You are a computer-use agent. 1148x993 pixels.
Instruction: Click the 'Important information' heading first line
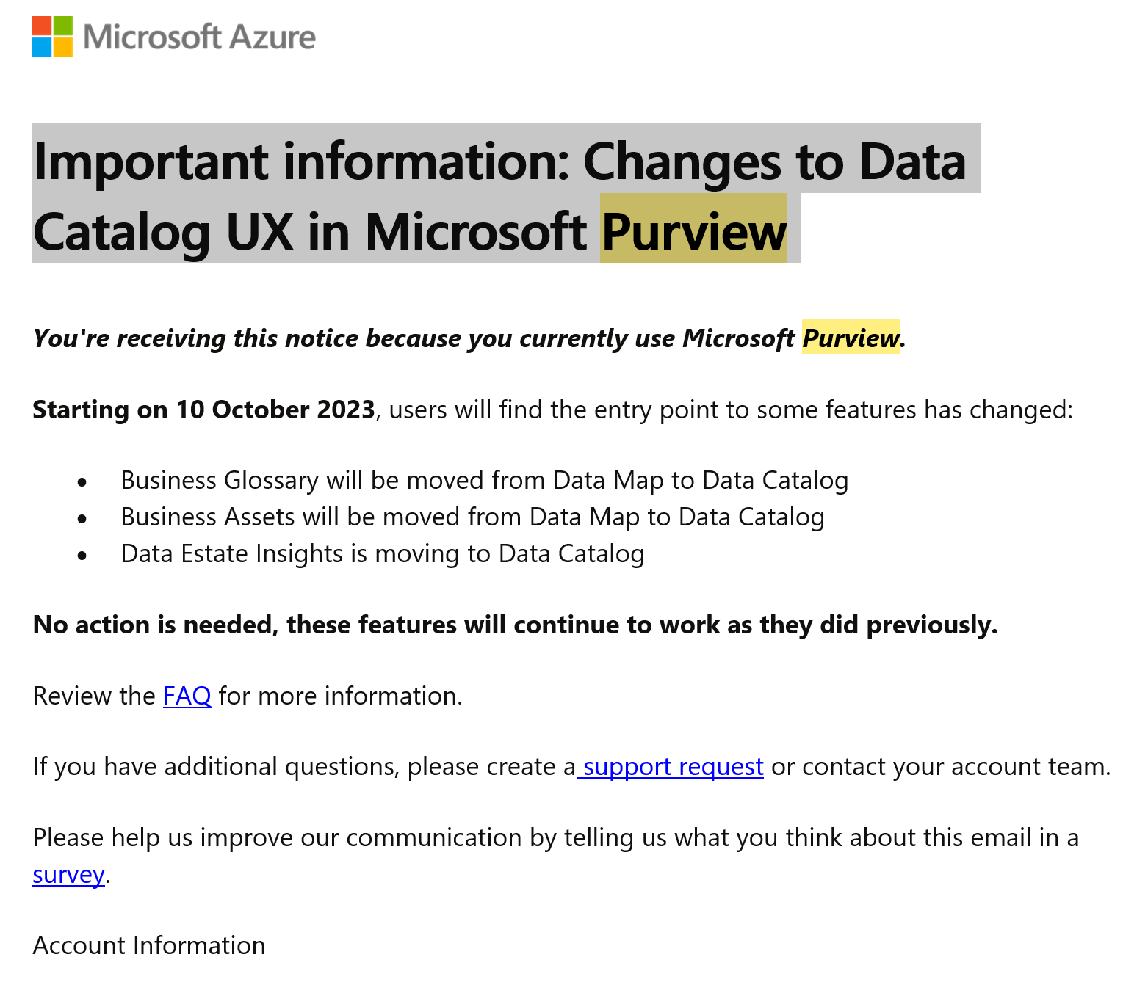(x=499, y=161)
